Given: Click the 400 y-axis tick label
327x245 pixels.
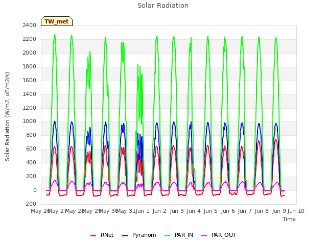Looking at the screenshot, I should pyautogui.click(x=31, y=162).
